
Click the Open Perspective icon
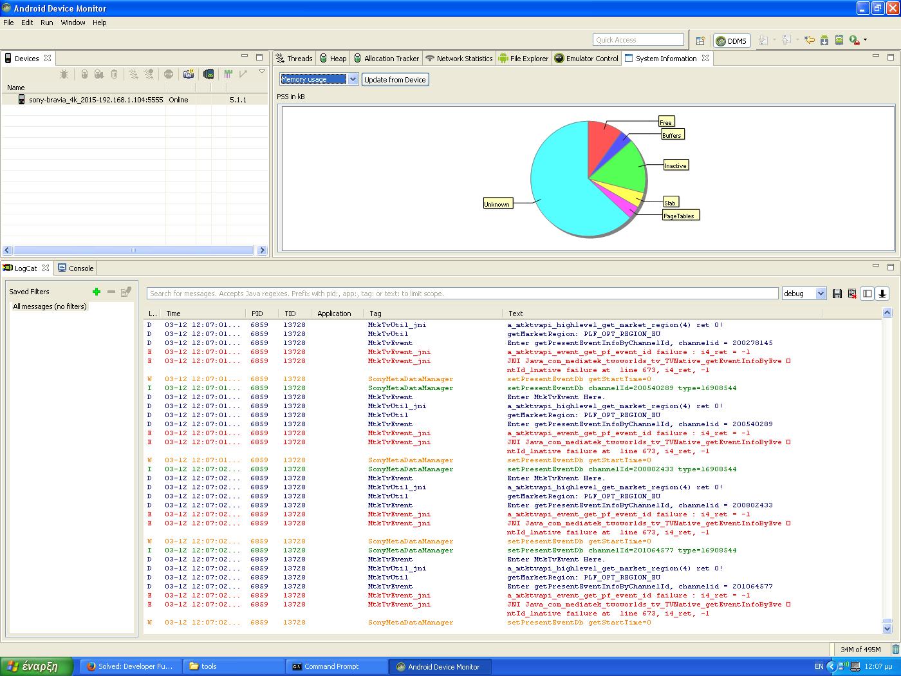pos(700,41)
